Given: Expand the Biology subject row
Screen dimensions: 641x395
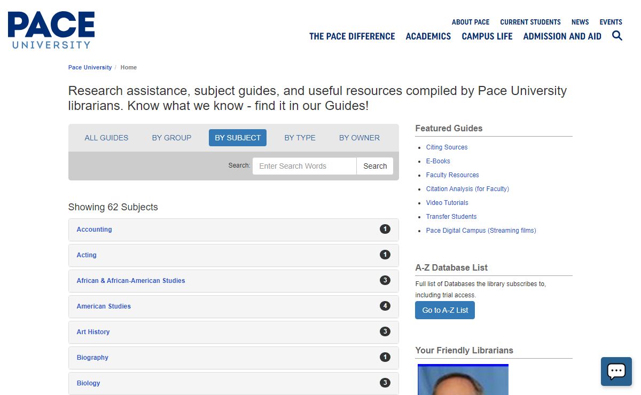Looking at the screenshot, I should 233,383.
